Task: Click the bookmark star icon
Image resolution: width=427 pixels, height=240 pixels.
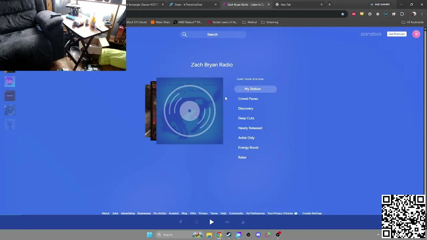Action: point(343,14)
